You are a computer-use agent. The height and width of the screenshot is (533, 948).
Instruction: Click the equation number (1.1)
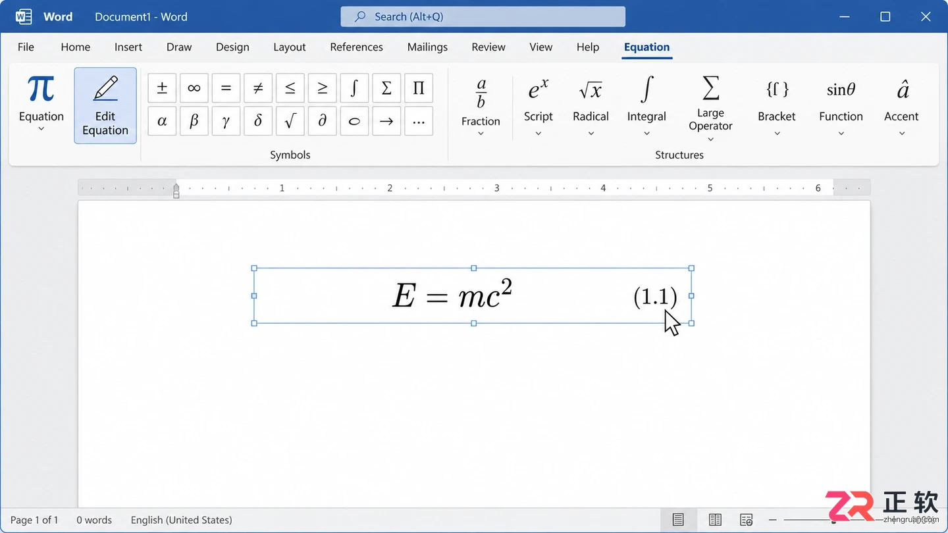point(655,297)
